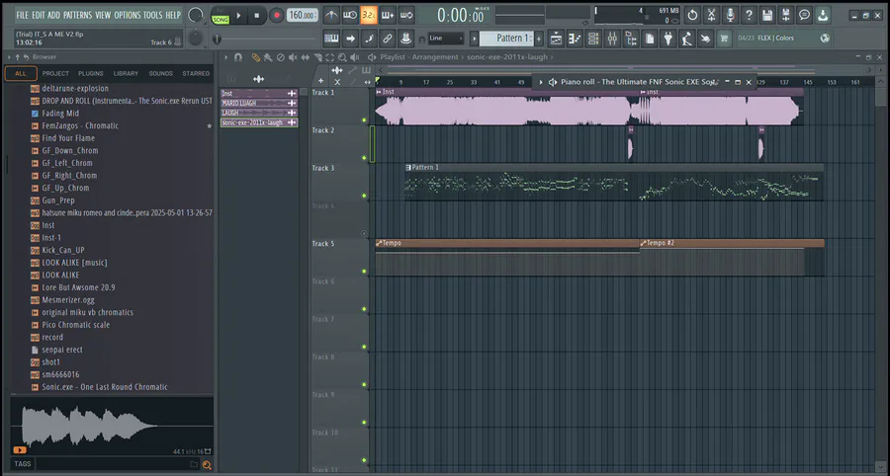The height and width of the screenshot is (476, 890).
Task: Open the content library shopping cart
Action: 724,39
